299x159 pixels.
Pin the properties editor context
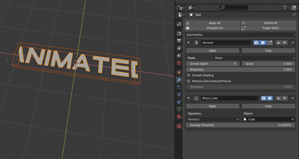click(x=294, y=15)
